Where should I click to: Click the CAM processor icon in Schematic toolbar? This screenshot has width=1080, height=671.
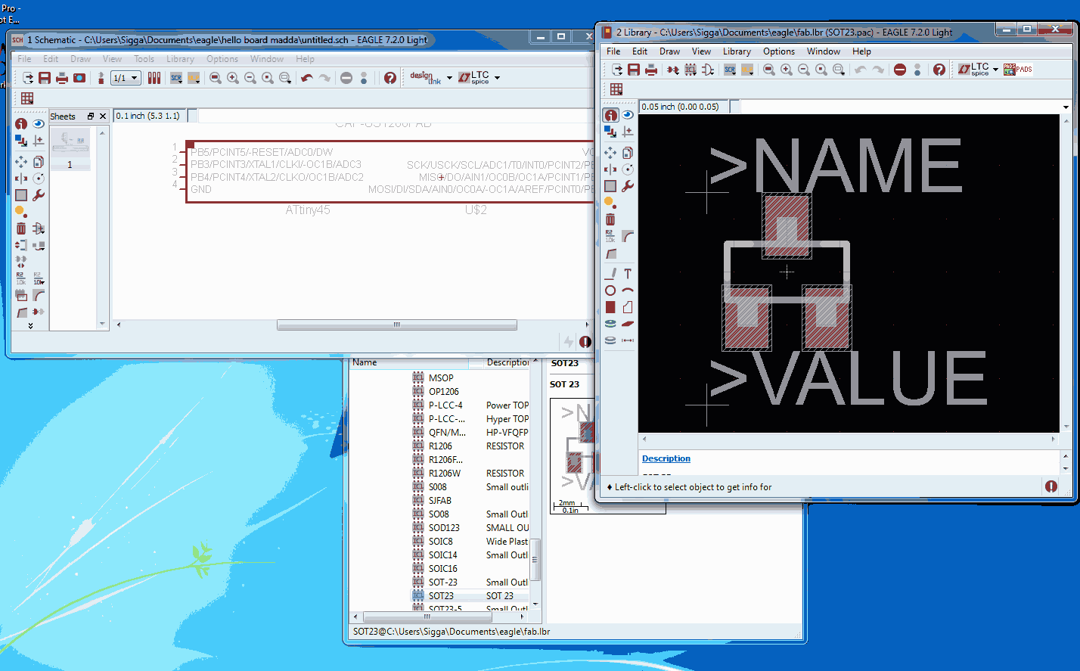click(79, 78)
